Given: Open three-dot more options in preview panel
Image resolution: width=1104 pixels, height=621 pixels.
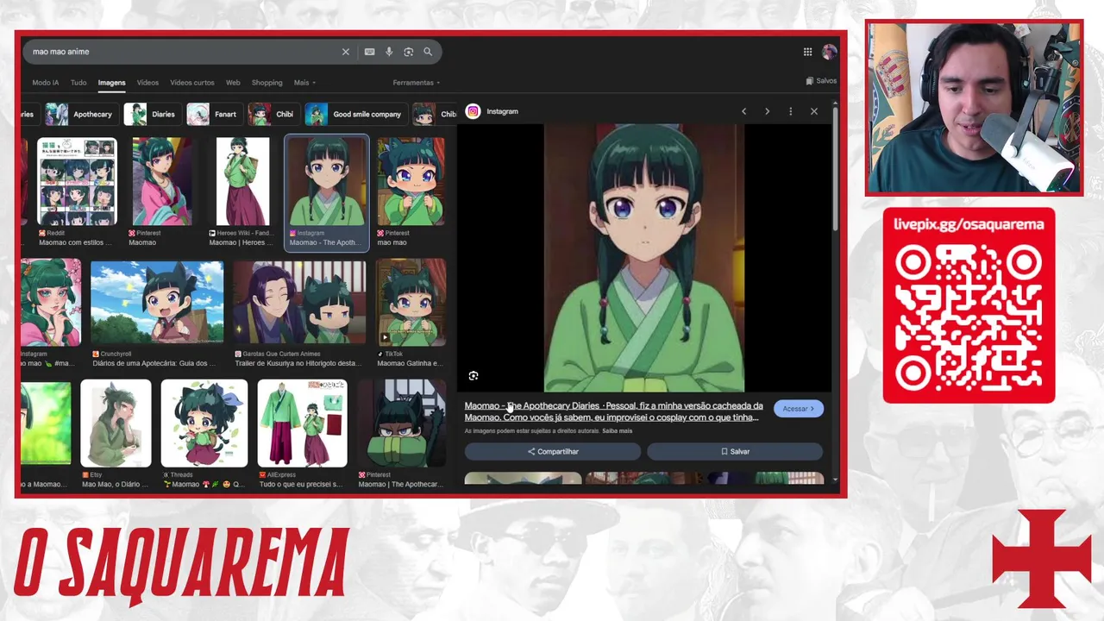Looking at the screenshot, I should (790, 111).
